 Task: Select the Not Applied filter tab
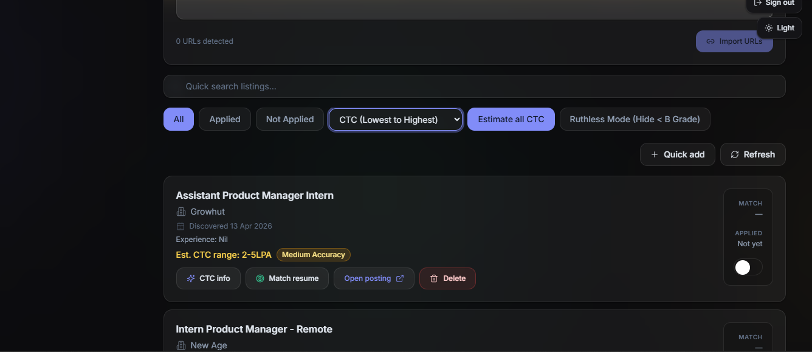pyautogui.click(x=290, y=119)
